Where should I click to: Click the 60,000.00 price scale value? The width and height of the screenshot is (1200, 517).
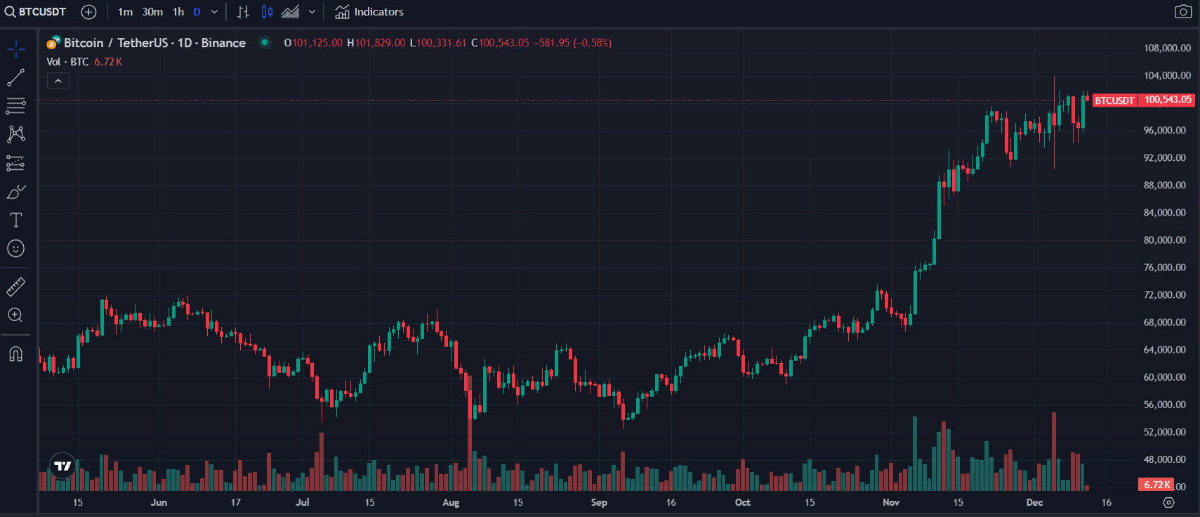point(1165,377)
